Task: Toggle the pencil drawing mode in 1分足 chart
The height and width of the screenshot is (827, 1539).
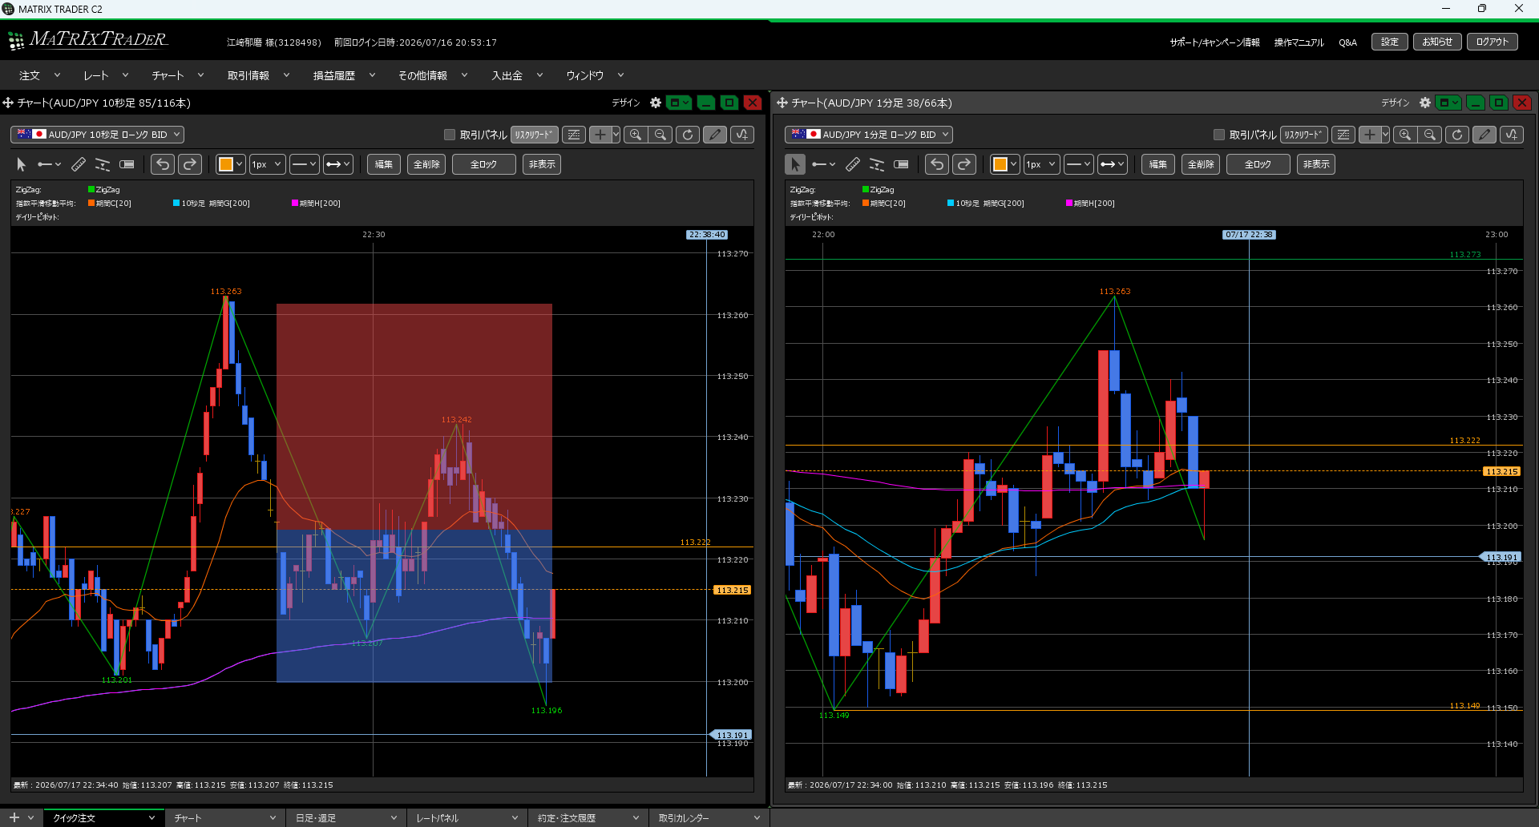Action: [x=1484, y=135]
